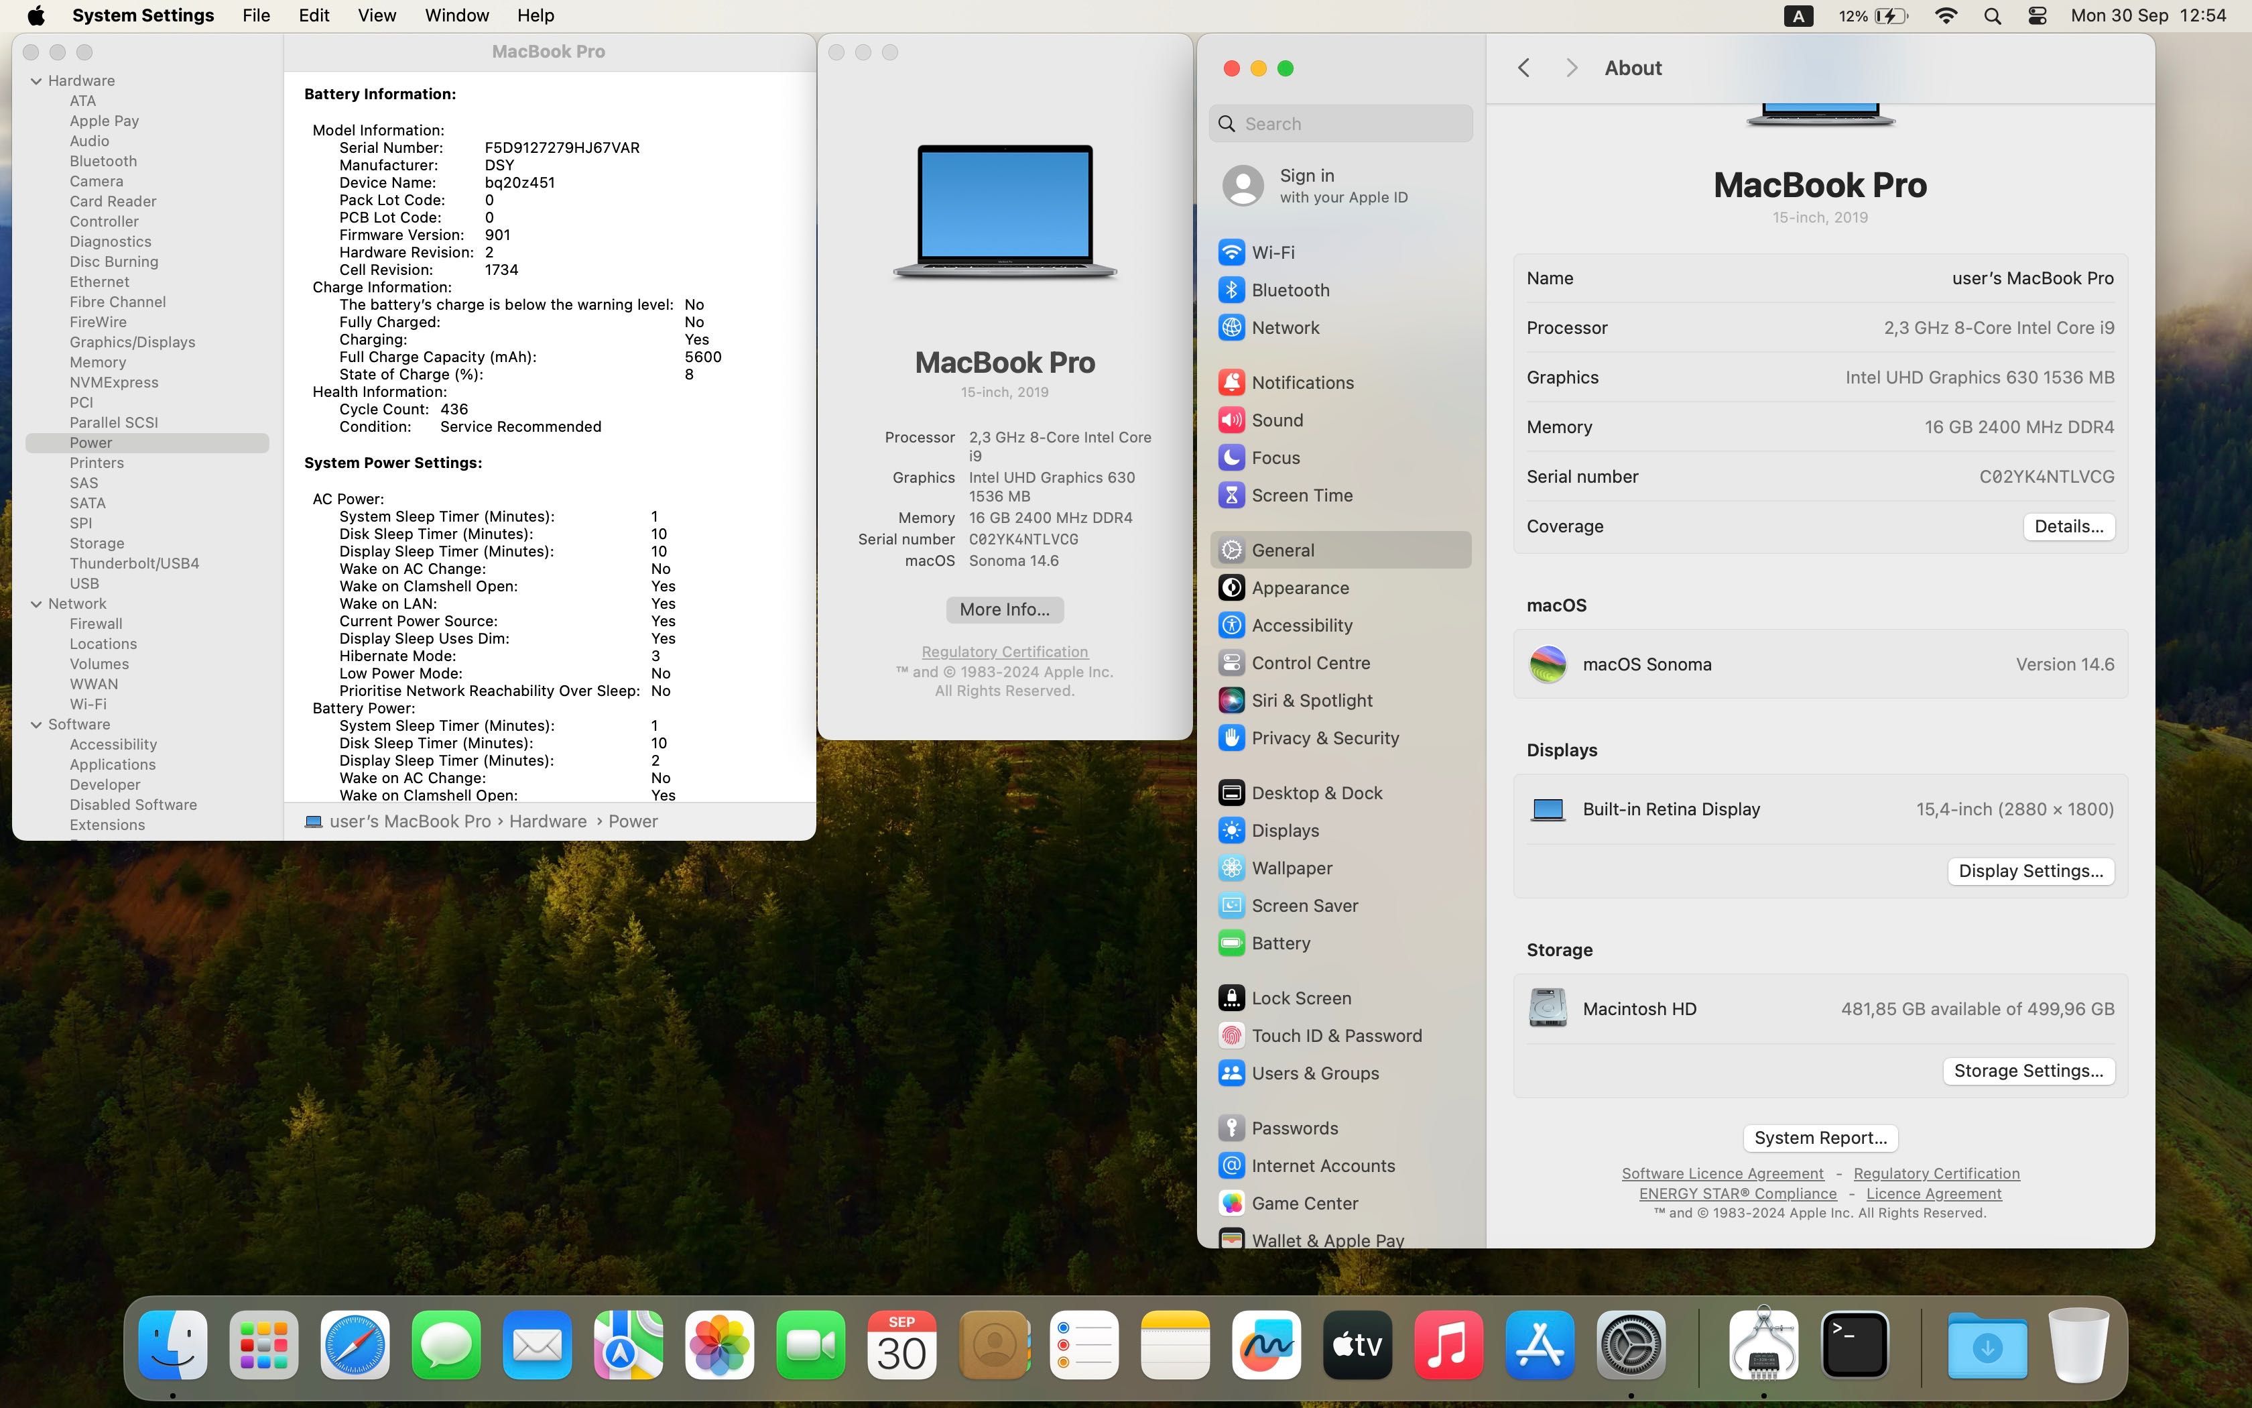The image size is (2252, 1408).
Task: Click the System Report… button
Action: [1820, 1138]
